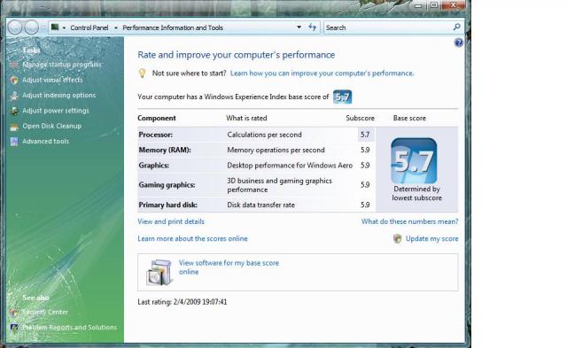Screen dimensions: 567x348
Task: Click the Primary hard disk subscore 5.9
Action: pos(365,205)
